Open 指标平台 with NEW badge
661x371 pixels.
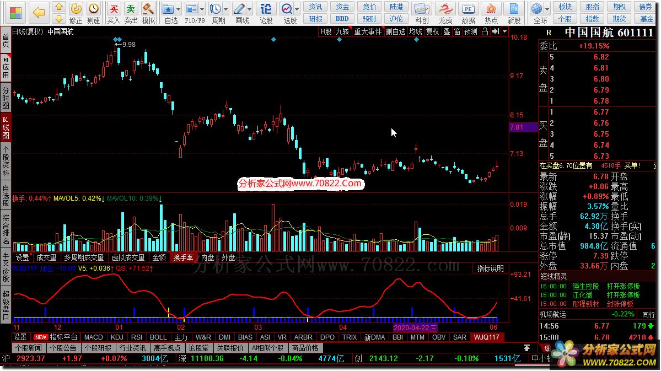click(55, 337)
